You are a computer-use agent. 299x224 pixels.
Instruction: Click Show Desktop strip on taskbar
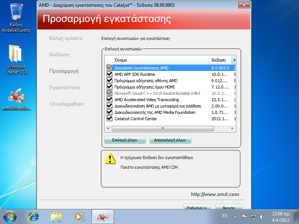coord(296,217)
